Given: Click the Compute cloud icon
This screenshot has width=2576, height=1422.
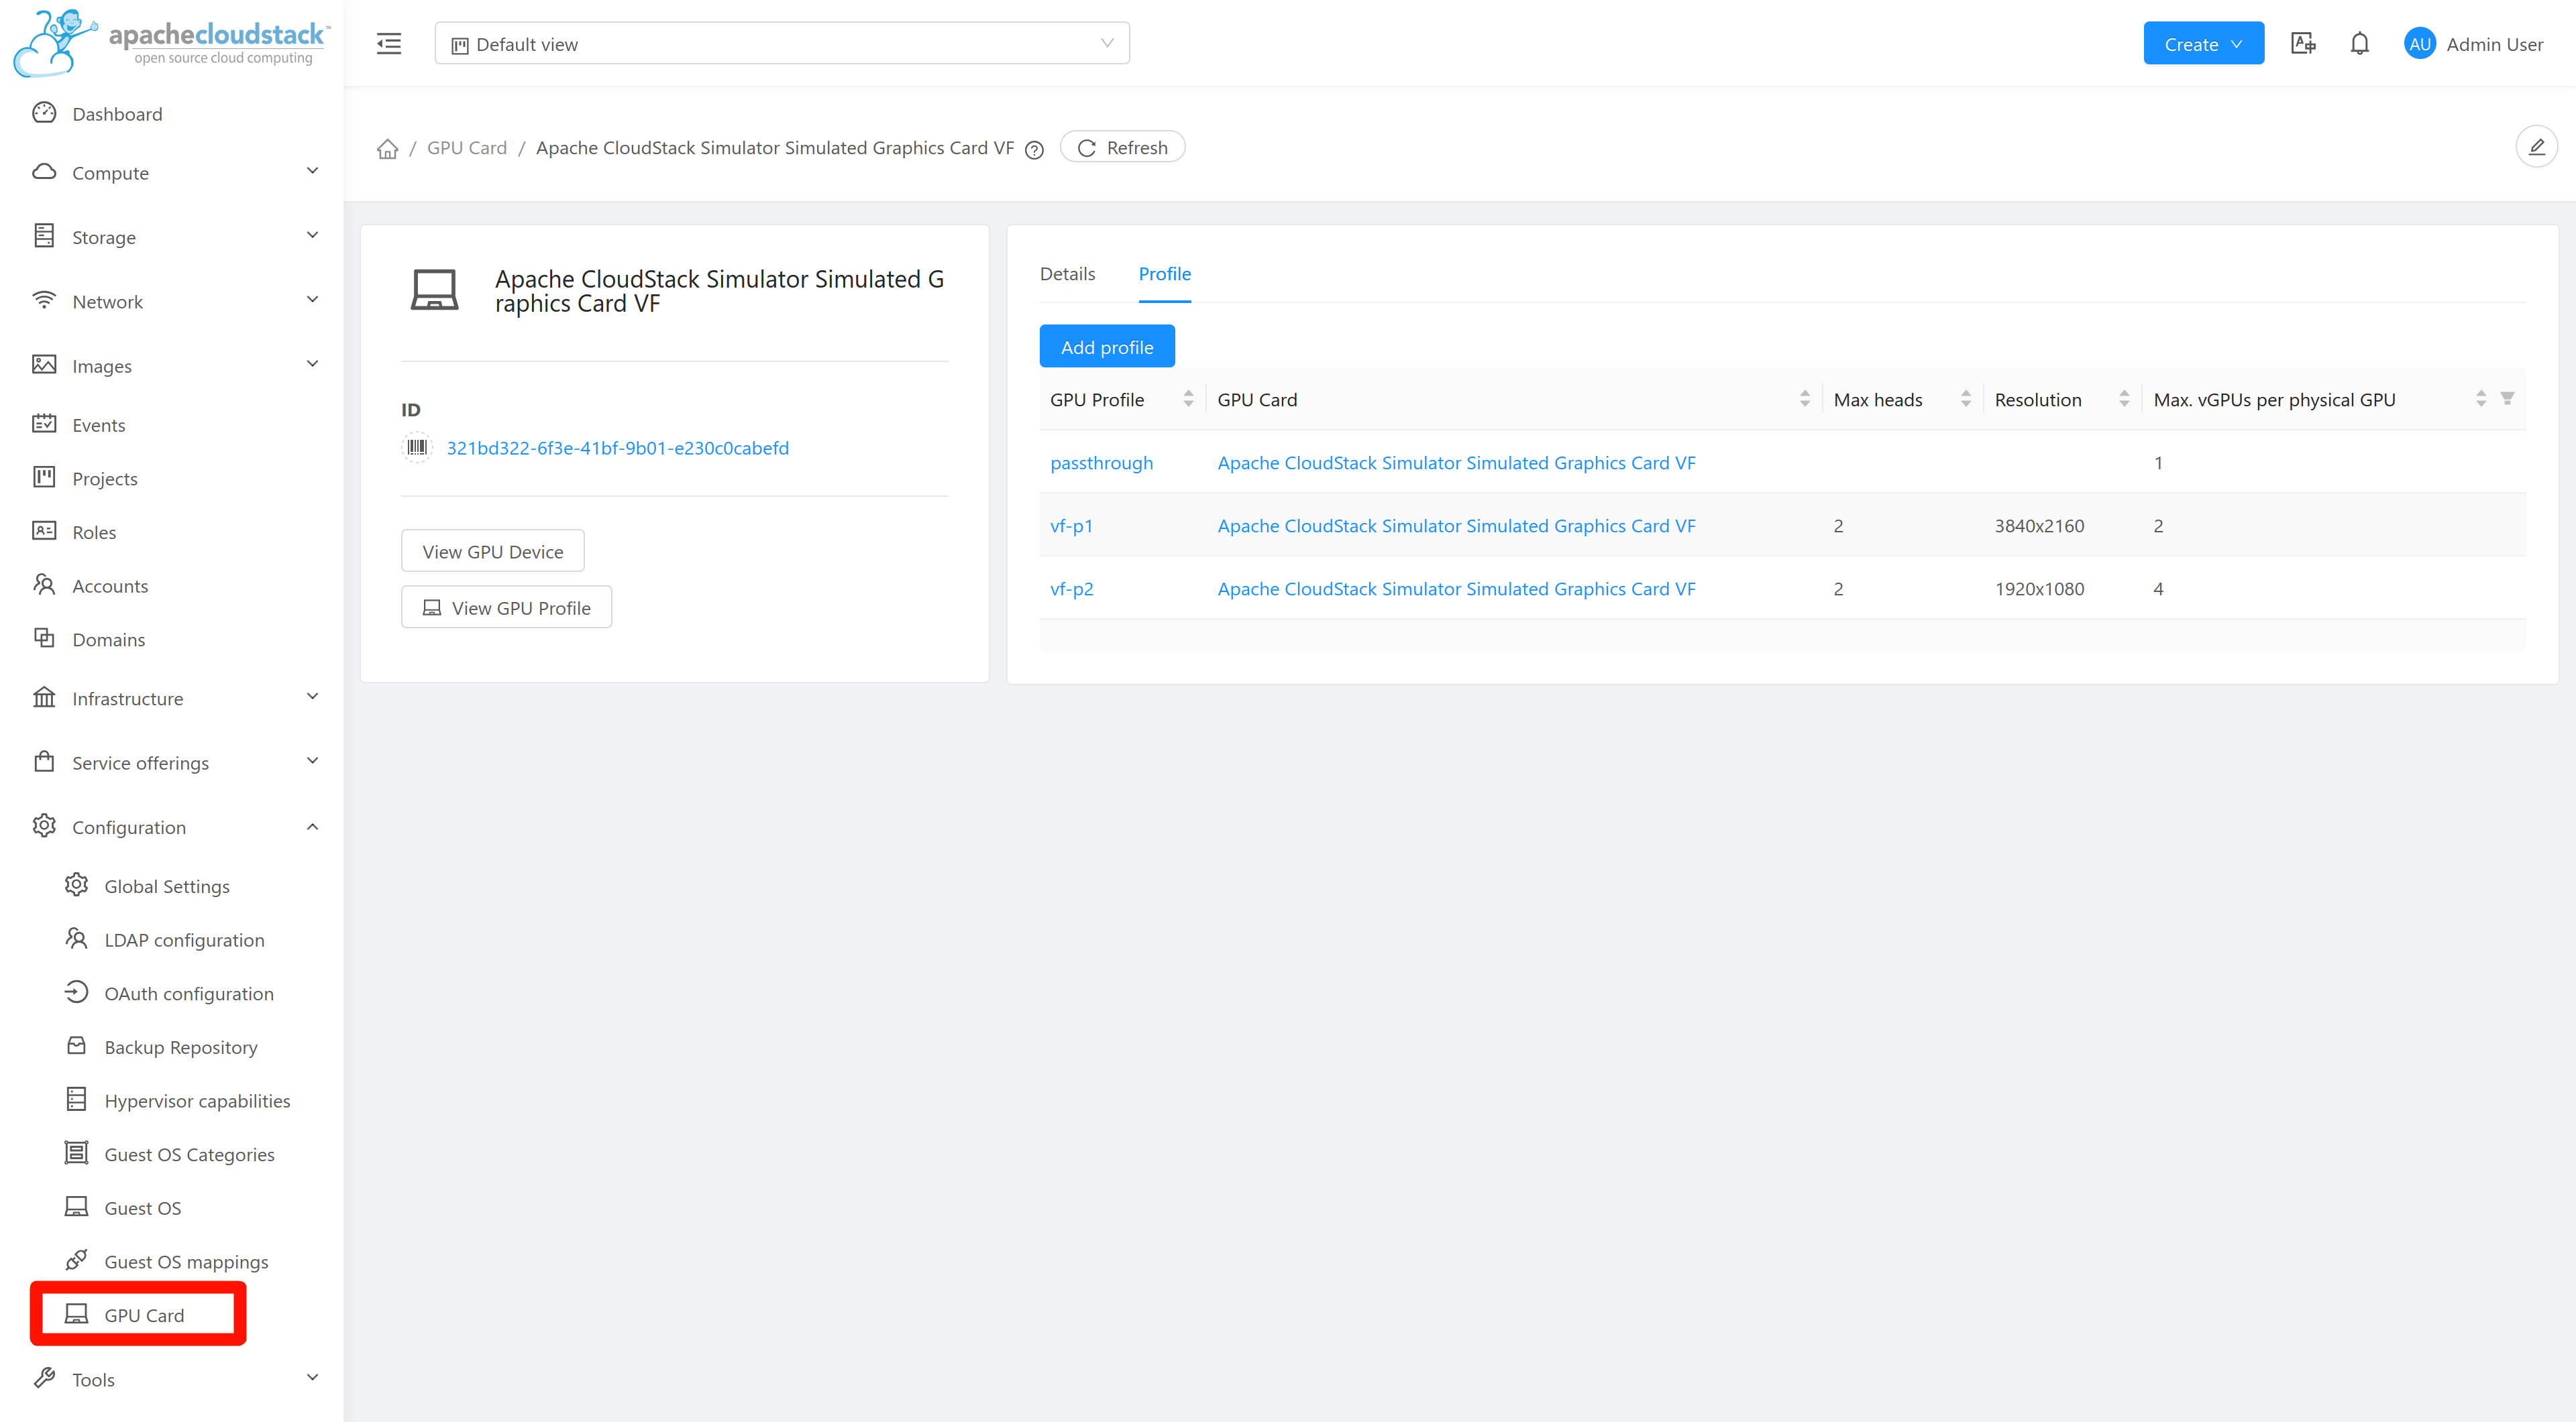Looking at the screenshot, I should point(44,172).
